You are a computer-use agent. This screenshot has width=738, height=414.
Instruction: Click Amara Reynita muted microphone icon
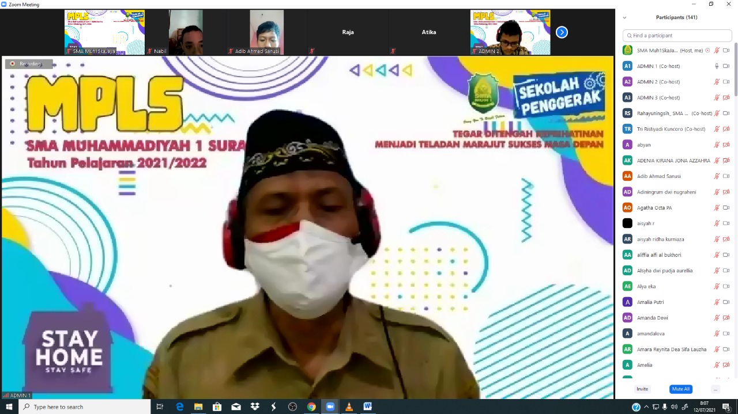[x=717, y=349]
